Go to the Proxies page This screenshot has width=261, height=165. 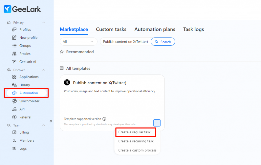pyautogui.click(x=25, y=54)
